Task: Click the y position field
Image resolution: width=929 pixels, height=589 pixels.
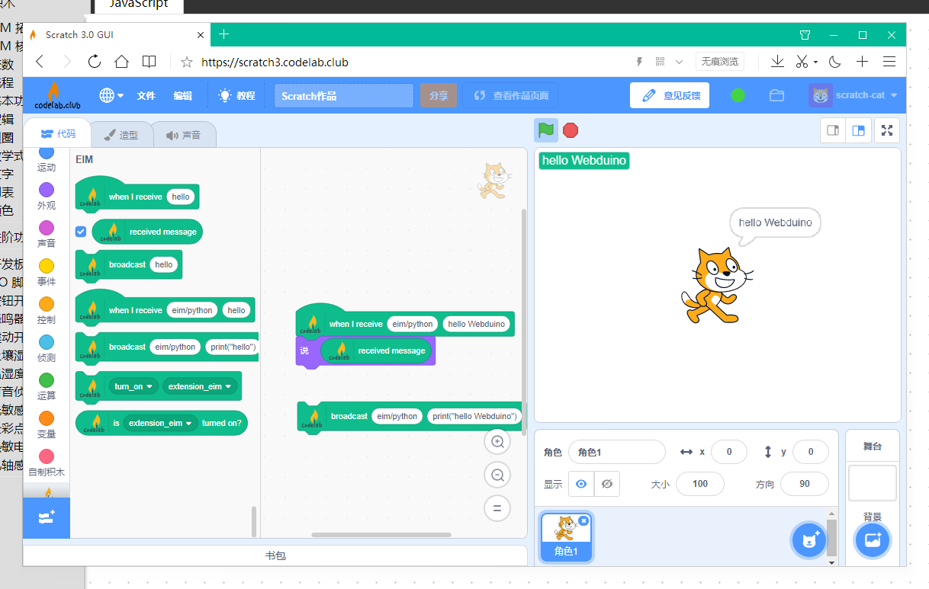Action: coord(811,452)
